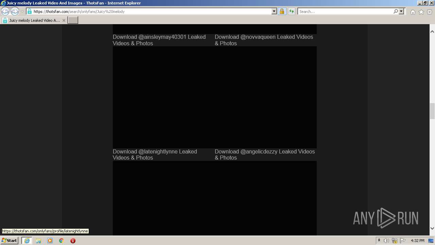The height and width of the screenshot is (245, 435).
Task: Open the Tools gear menu
Action: (430, 12)
